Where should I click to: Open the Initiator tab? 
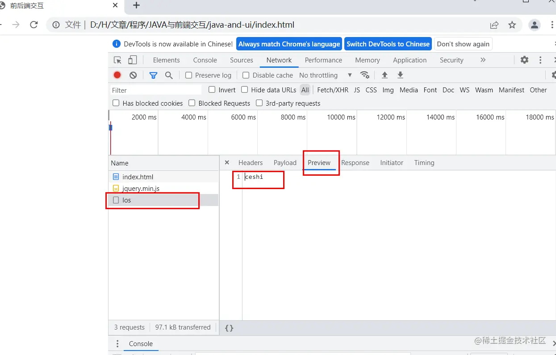(392, 163)
